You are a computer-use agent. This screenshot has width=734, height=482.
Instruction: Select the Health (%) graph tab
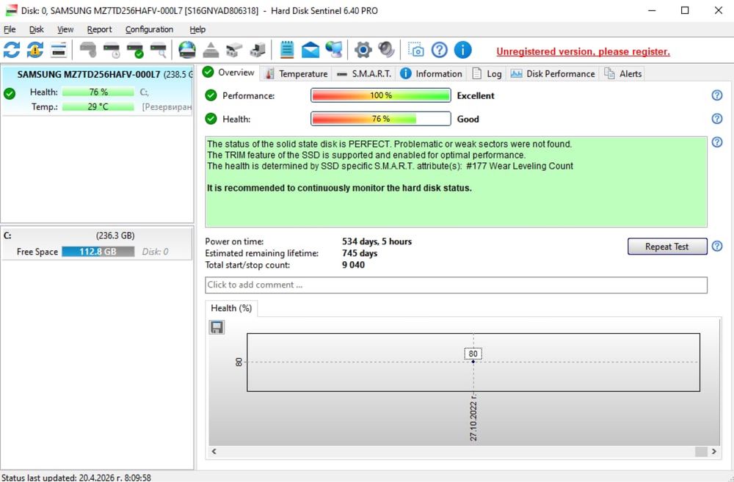coord(231,308)
